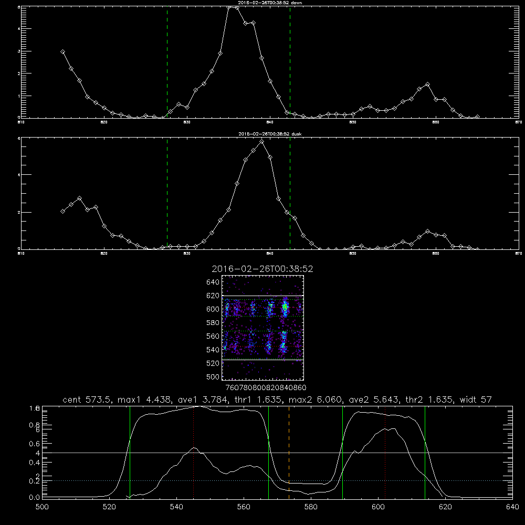Click the 'ave2 5.643' value in stats line
The image size is (525, 525).
374,400
